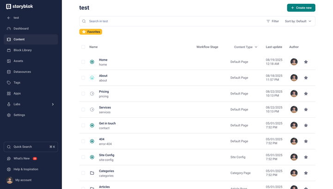This screenshot has width=333, height=189.
Task: Toggle the select-all checkbox in header
Action: (x=83, y=47)
